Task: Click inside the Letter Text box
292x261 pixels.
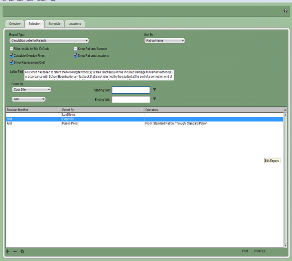Action: [99, 75]
